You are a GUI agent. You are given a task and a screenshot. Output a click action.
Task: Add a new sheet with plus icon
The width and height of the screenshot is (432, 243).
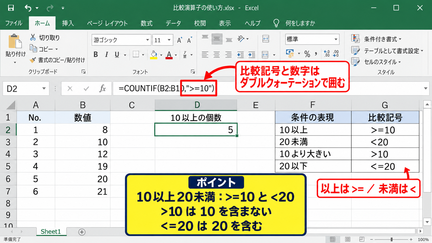(x=82, y=232)
